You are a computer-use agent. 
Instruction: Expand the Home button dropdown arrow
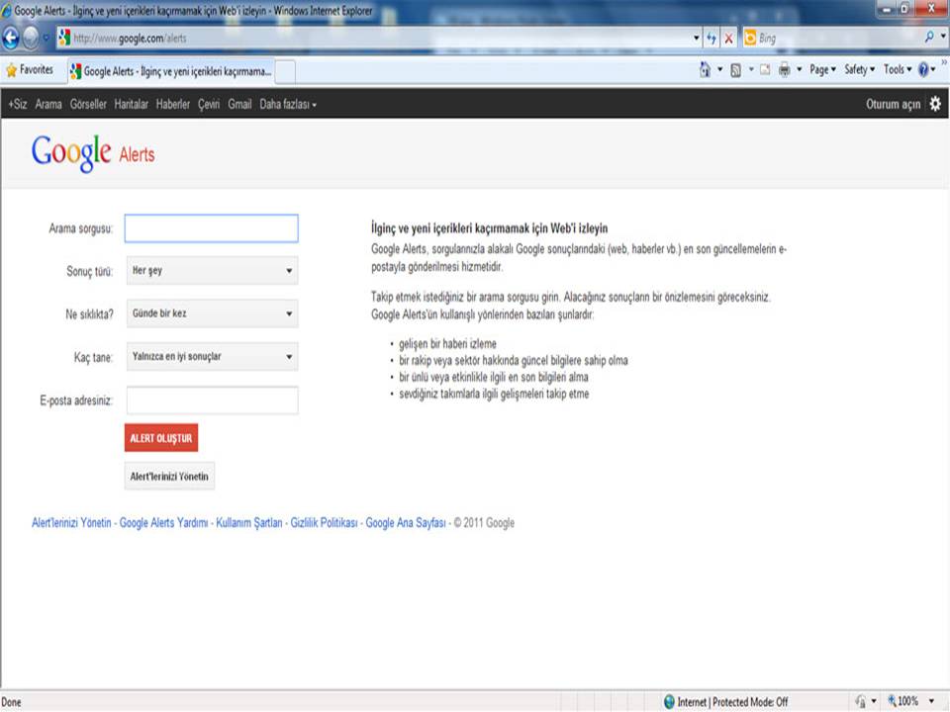click(x=719, y=69)
